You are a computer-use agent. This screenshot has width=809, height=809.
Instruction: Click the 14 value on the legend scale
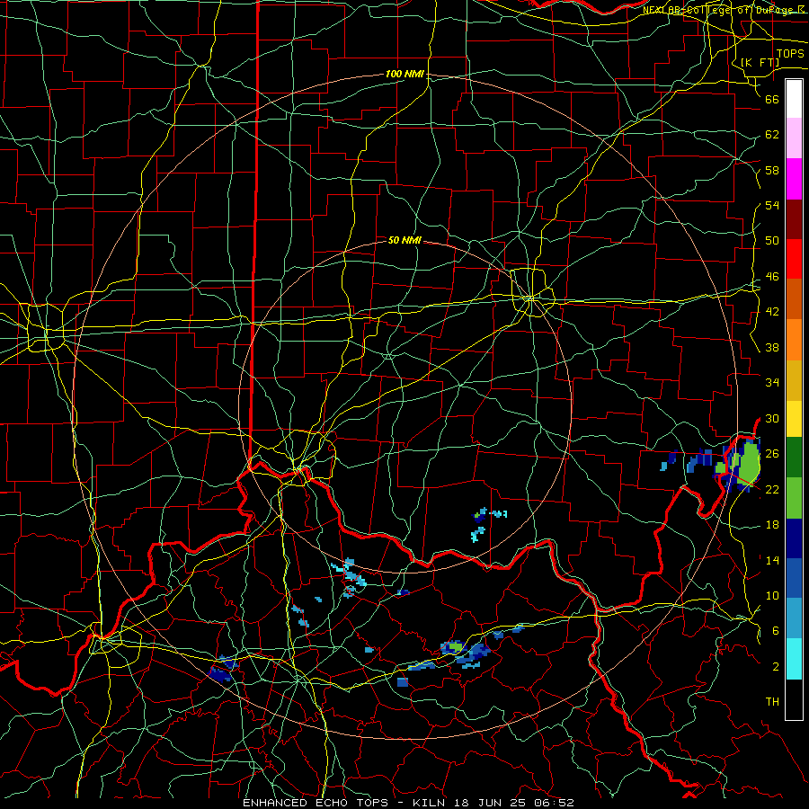[x=772, y=560]
